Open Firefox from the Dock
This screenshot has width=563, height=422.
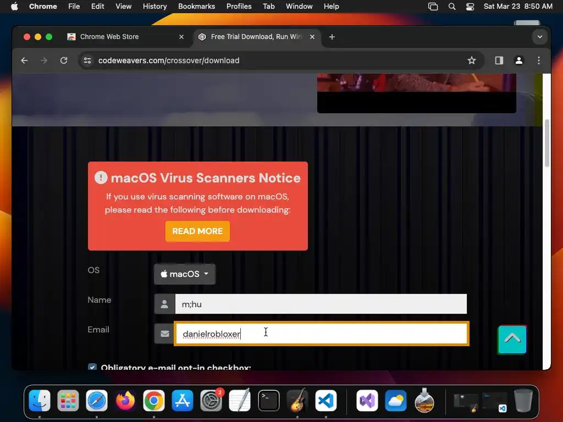pos(125,400)
